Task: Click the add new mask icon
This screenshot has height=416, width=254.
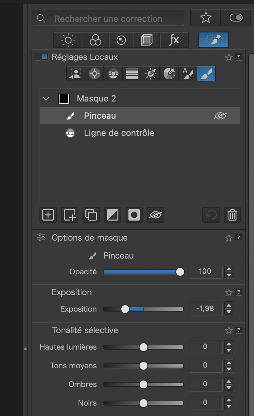Action: click(x=48, y=215)
